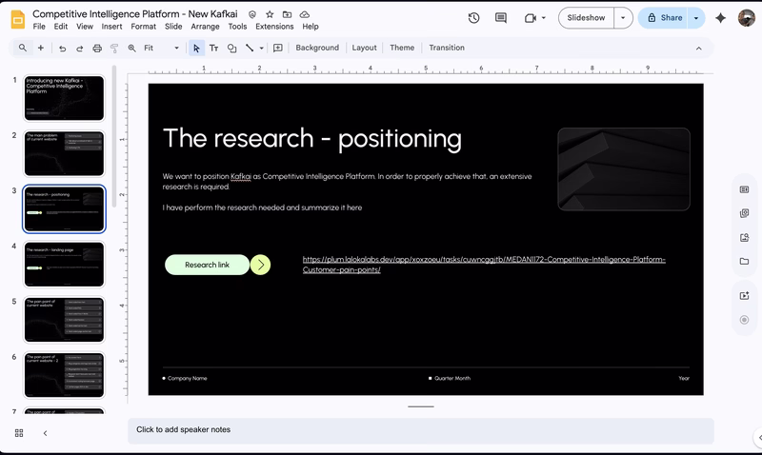Viewport: 762px width, 455px height.
Task: Collapse the filmstrip panel arrow
Action: coord(45,433)
